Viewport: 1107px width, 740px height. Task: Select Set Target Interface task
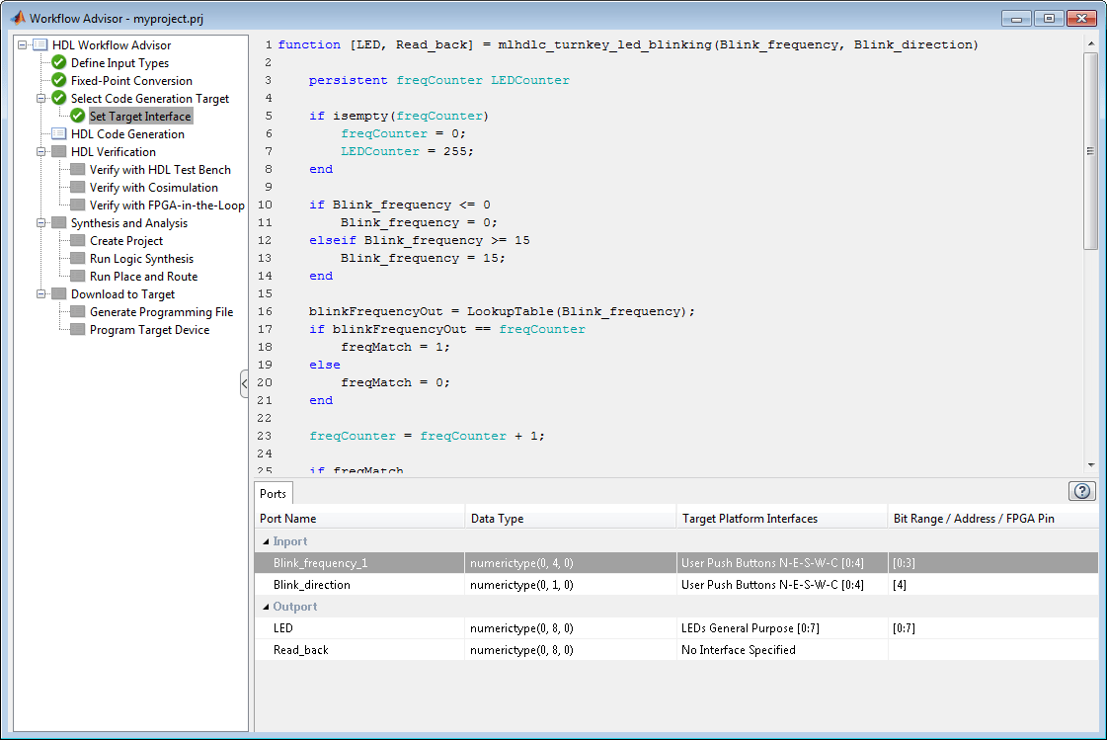pos(140,117)
